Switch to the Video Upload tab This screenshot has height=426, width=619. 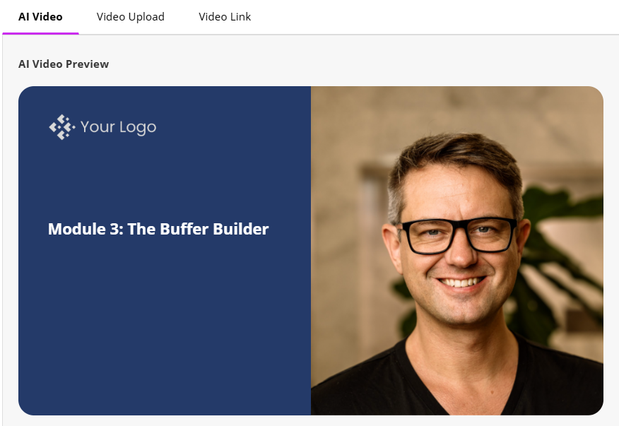130,16
